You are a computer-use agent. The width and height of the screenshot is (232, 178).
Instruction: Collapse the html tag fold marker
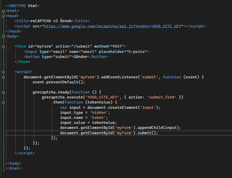point(3,11)
